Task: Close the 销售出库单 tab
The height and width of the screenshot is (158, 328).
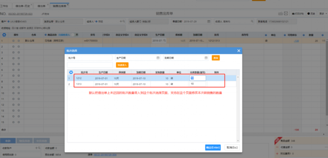Action: coord(68,5)
